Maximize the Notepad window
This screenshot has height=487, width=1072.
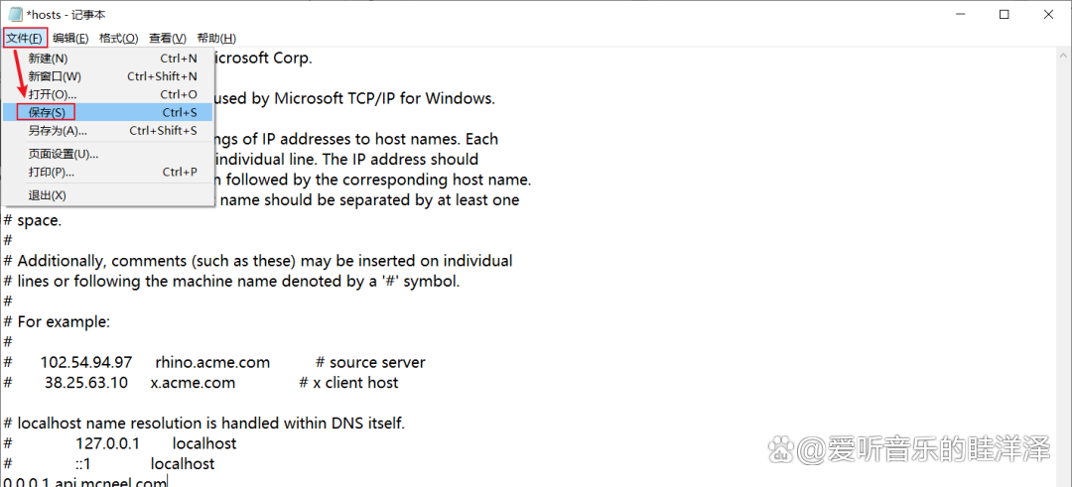tap(1005, 14)
